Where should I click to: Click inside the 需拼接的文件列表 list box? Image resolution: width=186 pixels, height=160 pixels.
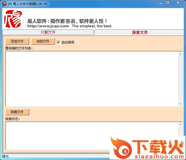[x=92, y=79]
